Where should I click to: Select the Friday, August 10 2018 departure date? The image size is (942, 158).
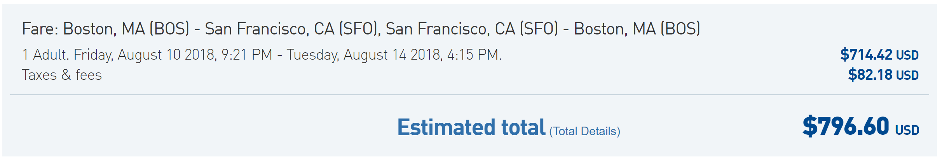pyautogui.click(x=144, y=55)
